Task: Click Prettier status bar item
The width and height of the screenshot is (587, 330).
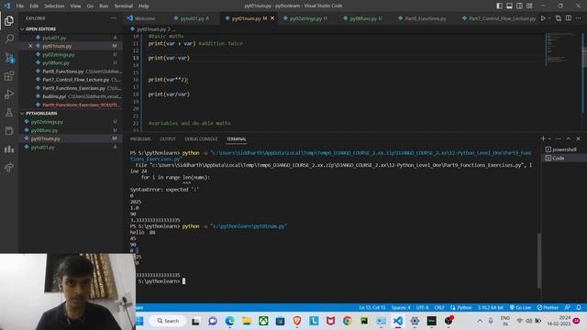Action: click(x=548, y=307)
